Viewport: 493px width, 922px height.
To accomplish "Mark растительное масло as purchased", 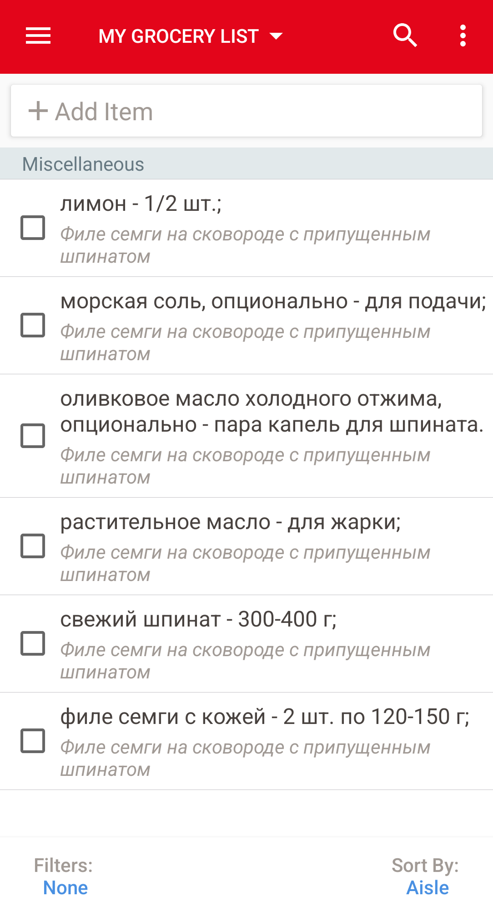I will (x=33, y=546).
